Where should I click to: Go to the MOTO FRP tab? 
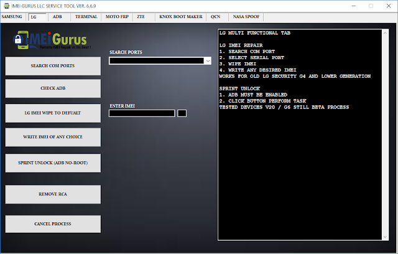tap(117, 17)
